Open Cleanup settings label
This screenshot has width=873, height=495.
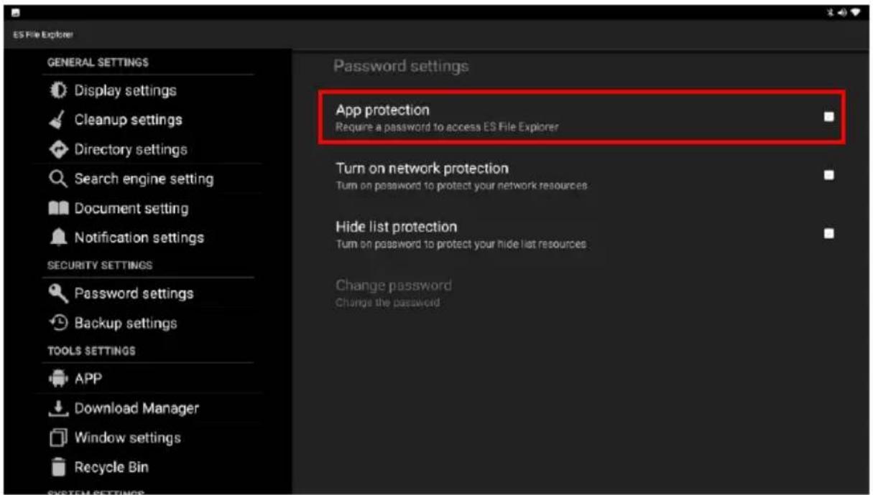click(128, 121)
